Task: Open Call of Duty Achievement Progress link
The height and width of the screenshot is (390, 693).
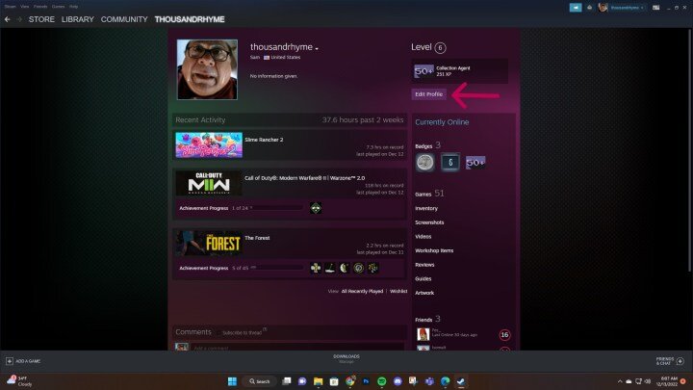Action: (x=204, y=208)
